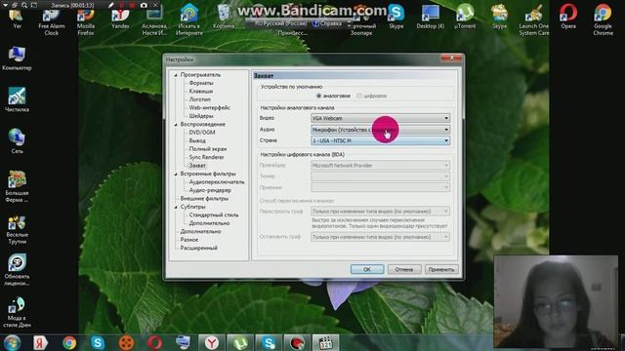Open the Opera desktop shortcut
The height and width of the screenshot is (351, 625).
[568, 18]
